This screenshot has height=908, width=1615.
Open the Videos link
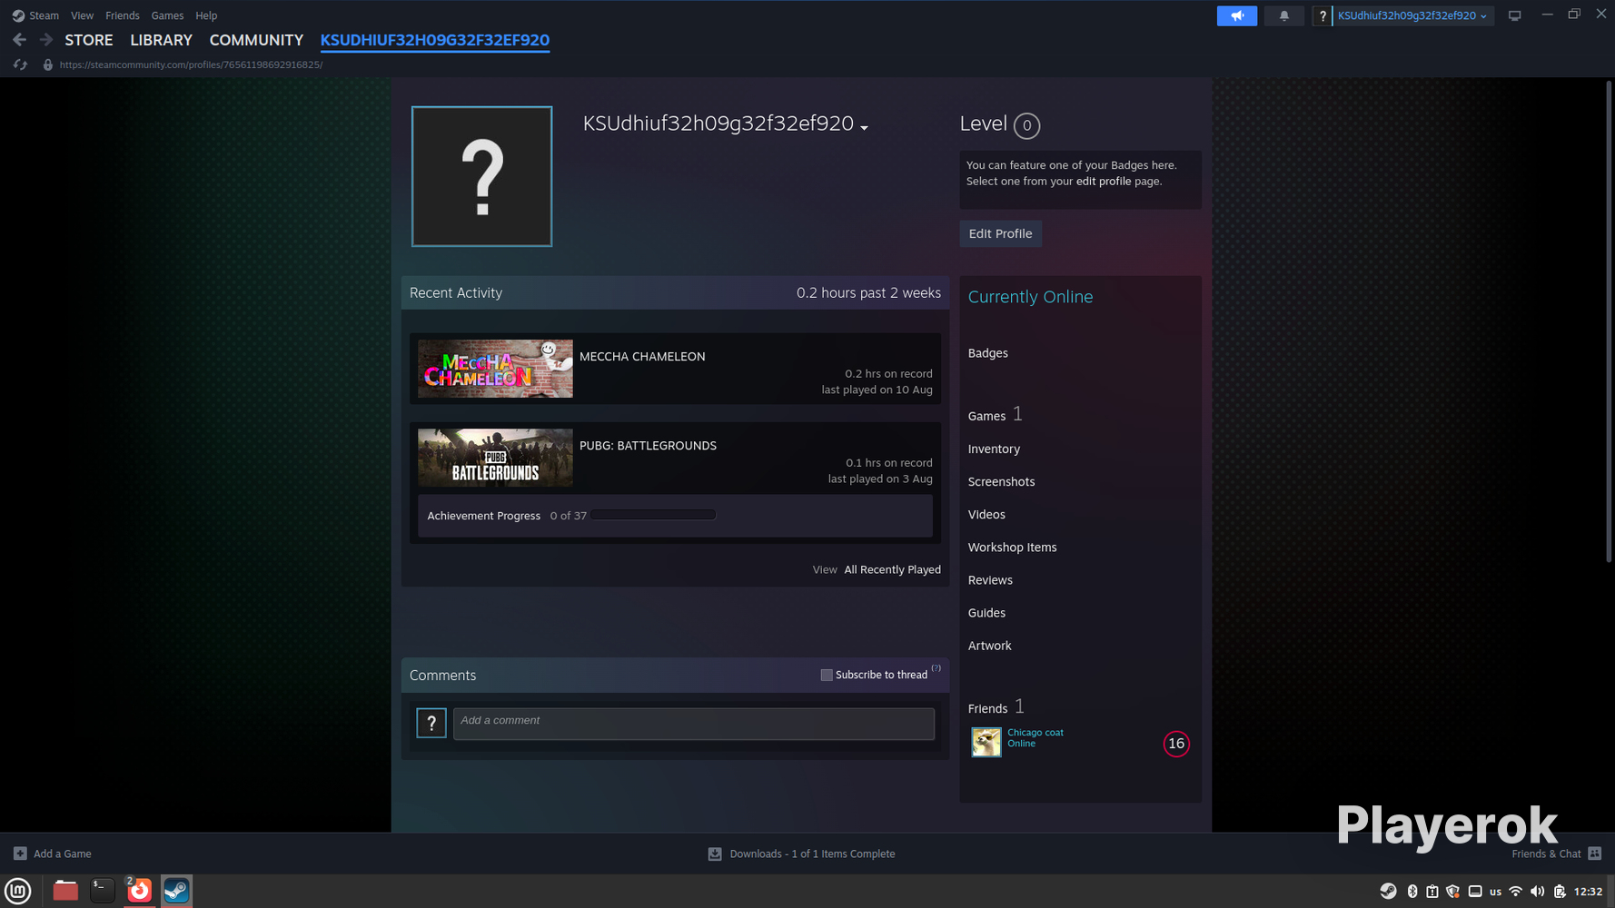tap(986, 515)
